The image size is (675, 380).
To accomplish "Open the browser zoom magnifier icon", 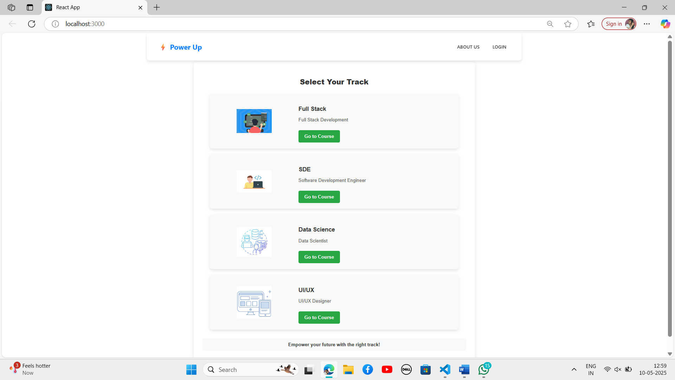I will pos(550,24).
